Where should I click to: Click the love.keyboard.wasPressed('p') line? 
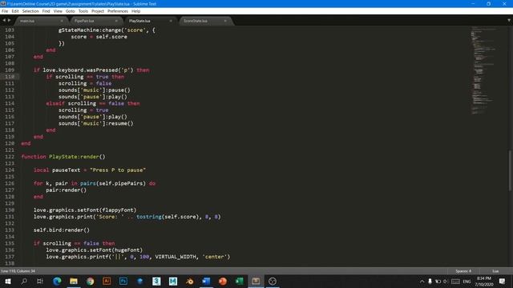[91, 70]
